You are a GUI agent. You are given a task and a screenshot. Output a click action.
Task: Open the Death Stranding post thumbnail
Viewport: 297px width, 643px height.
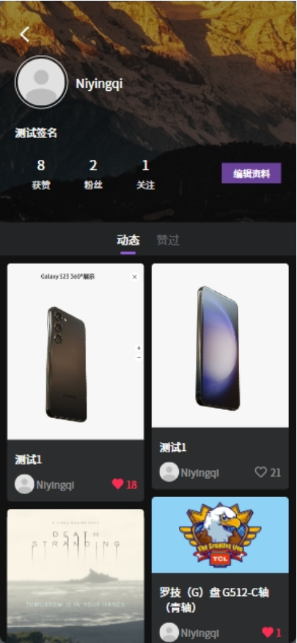(76, 576)
